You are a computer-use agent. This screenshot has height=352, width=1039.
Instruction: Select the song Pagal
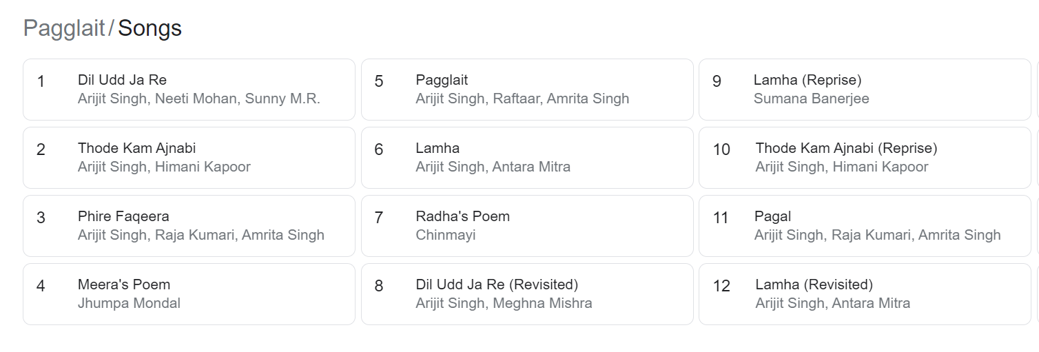pyautogui.click(x=865, y=226)
